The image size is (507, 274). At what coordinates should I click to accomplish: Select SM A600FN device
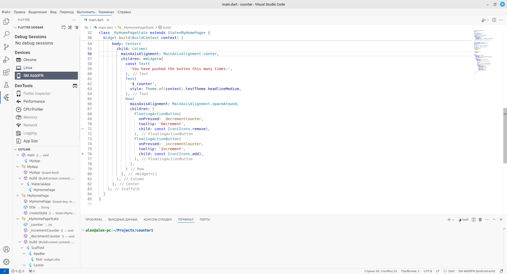(x=46, y=76)
